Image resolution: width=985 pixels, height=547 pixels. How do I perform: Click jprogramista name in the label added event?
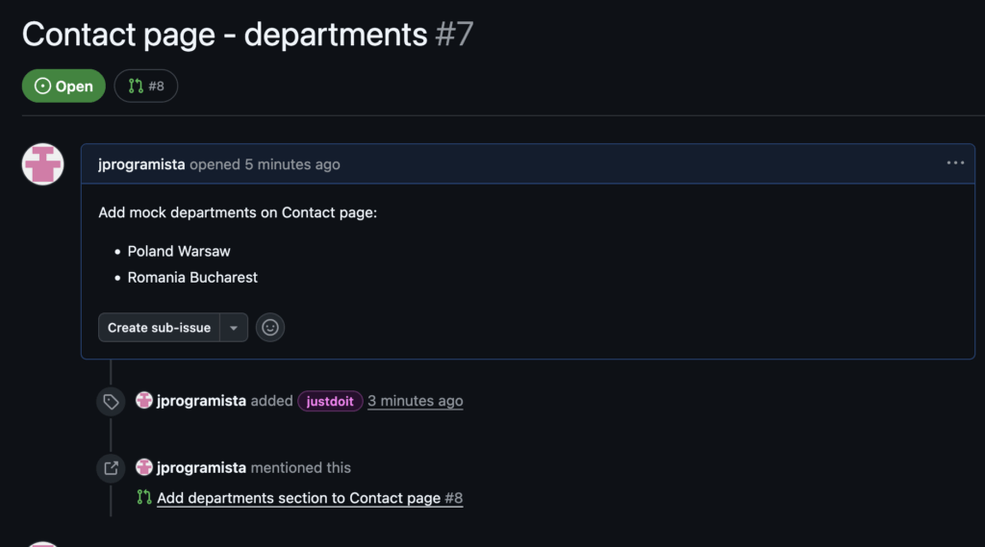tap(202, 401)
